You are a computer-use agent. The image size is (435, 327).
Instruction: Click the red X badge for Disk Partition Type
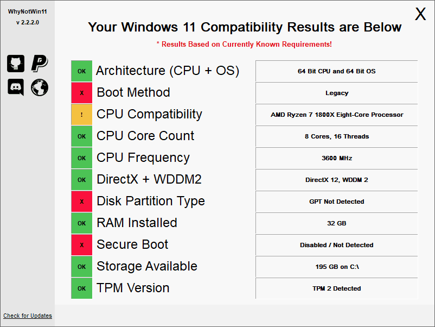click(x=81, y=201)
